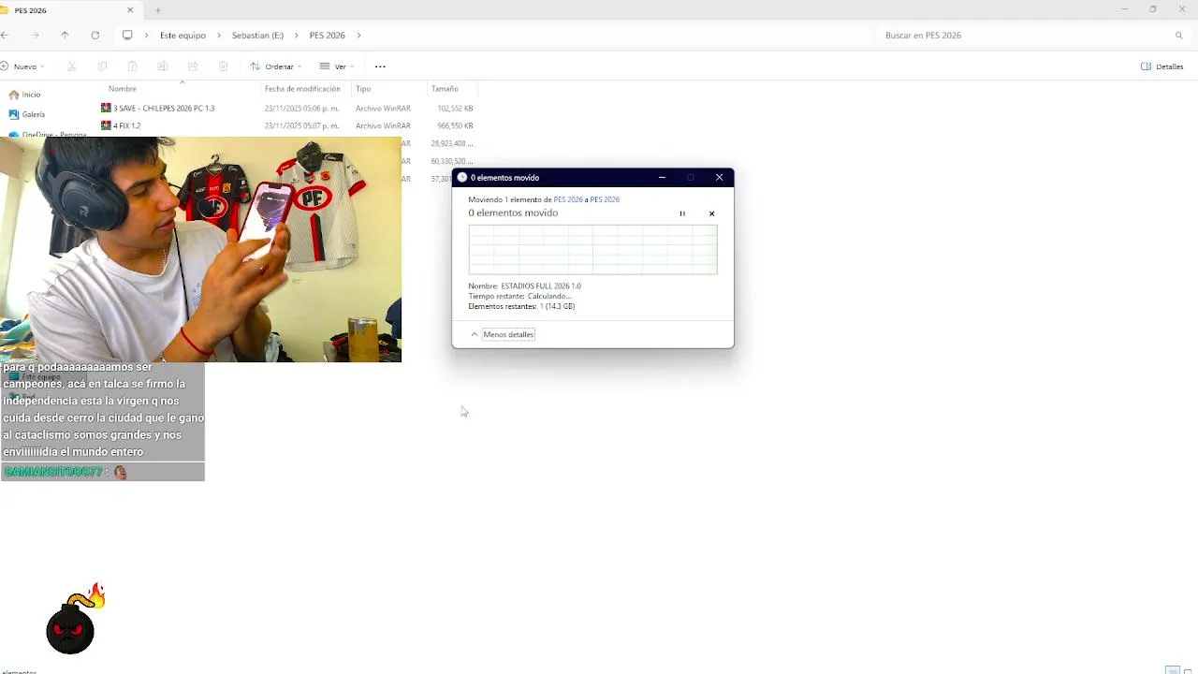Image resolution: width=1198 pixels, height=674 pixels.
Task: Open Galería in the navigation pane
Action: pos(33,114)
